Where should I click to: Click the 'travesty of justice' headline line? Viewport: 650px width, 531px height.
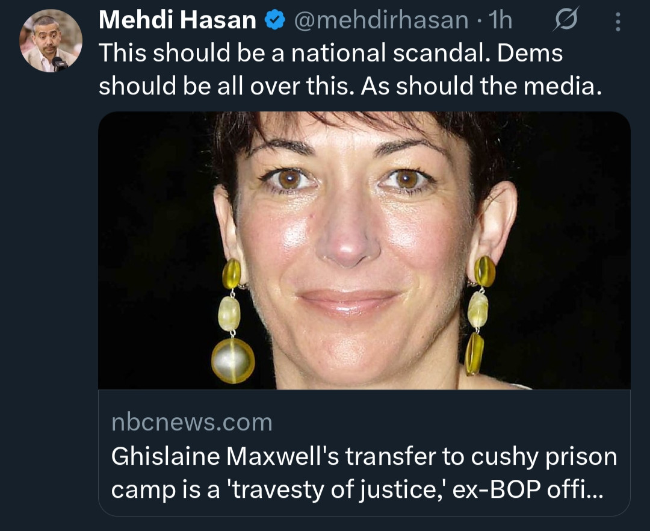click(x=357, y=489)
